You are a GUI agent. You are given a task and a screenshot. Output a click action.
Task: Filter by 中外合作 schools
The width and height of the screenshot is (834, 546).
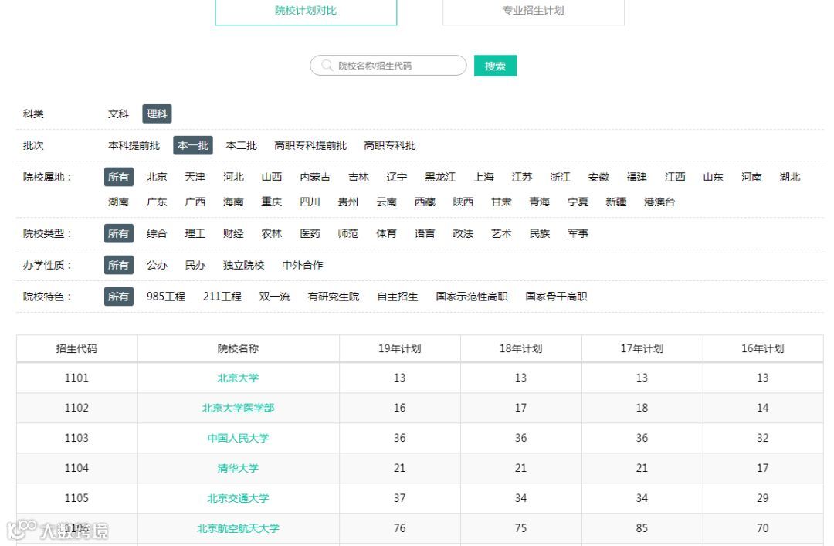(x=303, y=265)
